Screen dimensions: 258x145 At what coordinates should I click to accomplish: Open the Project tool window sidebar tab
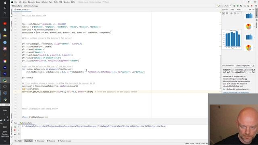[x=12, y=13]
